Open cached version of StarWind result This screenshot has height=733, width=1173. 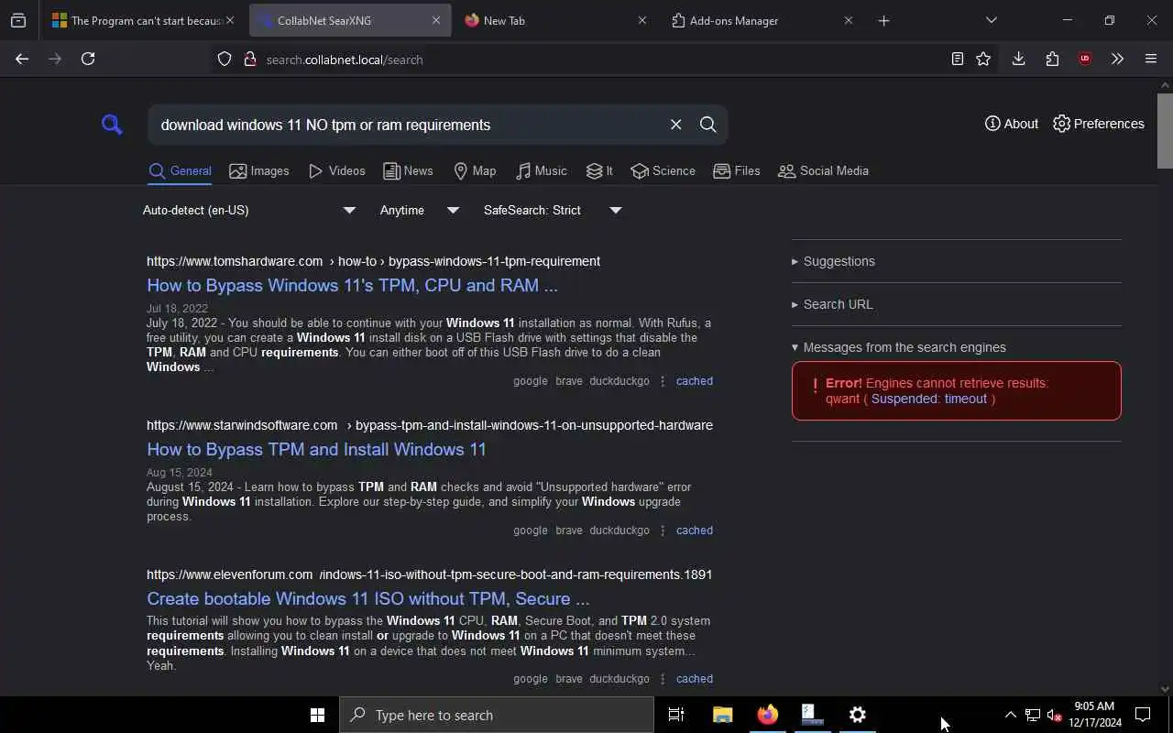pyautogui.click(x=694, y=531)
